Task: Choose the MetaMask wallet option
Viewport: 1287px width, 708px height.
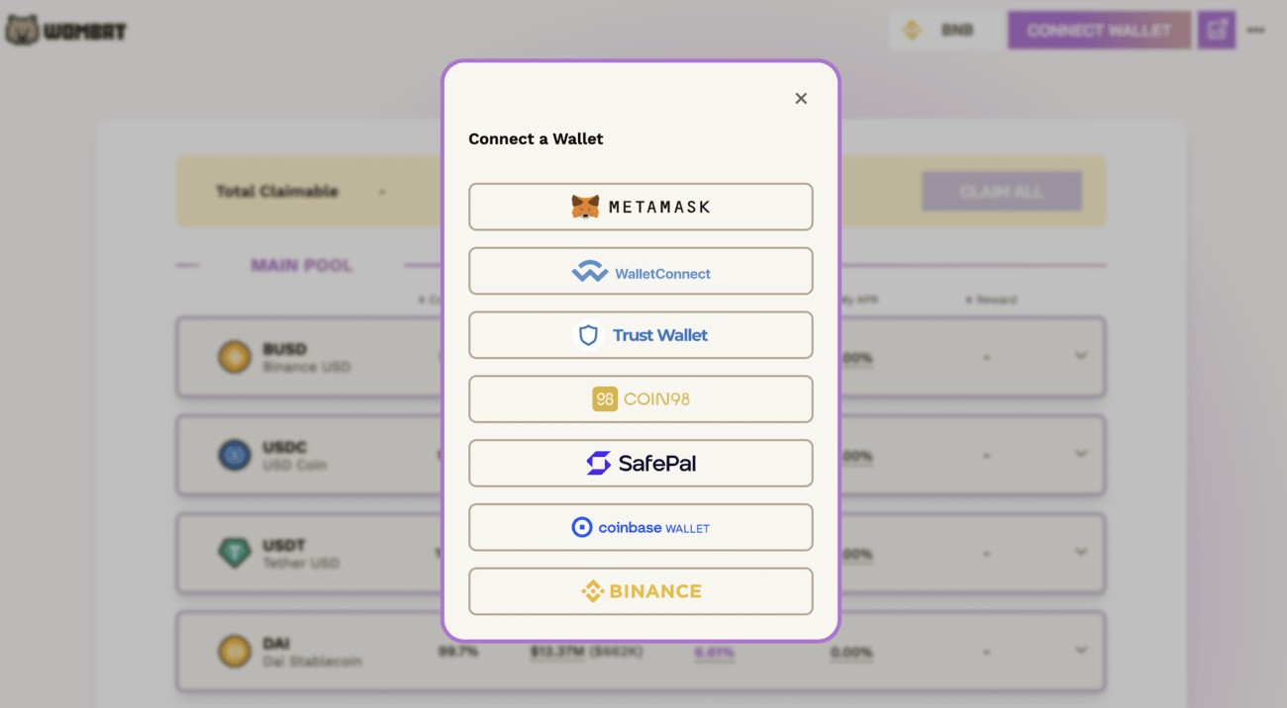Action: click(x=641, y=207)
